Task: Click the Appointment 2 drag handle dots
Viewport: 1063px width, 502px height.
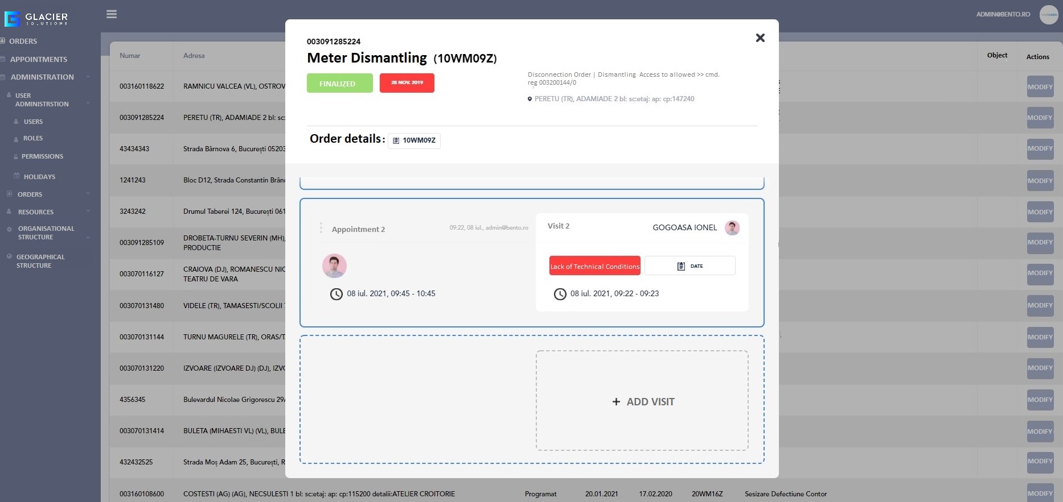Action: click(x=321, y=228)
